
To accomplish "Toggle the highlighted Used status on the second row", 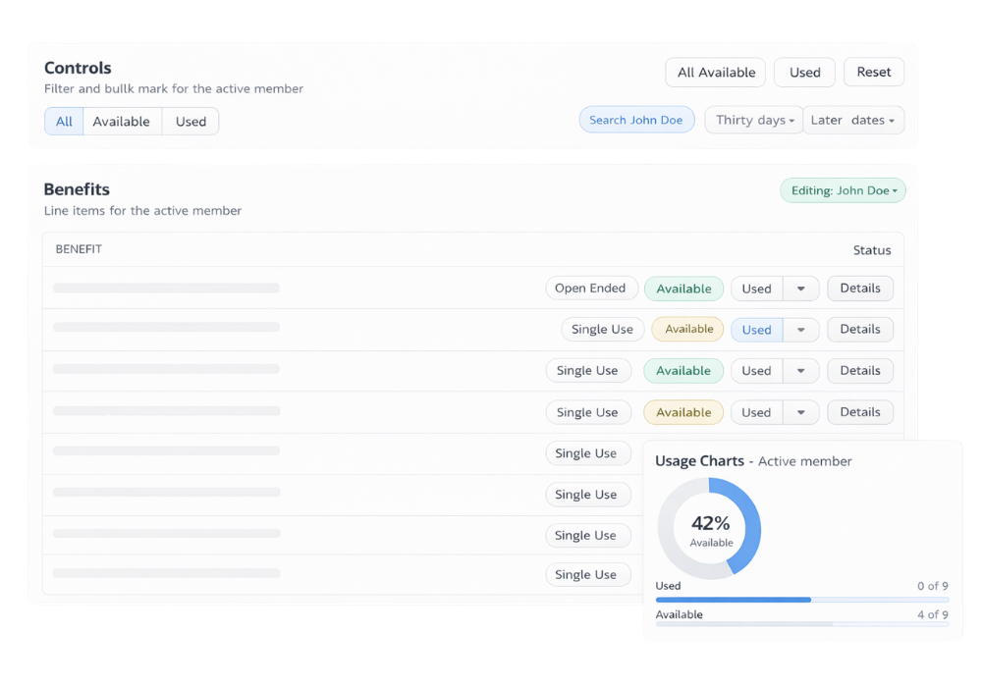I will [756, 329].
